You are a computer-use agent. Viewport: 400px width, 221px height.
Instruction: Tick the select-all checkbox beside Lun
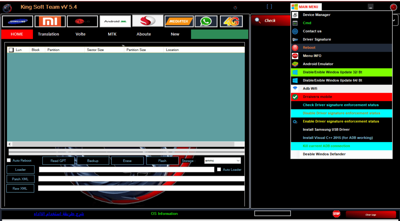tap(11, 50)
